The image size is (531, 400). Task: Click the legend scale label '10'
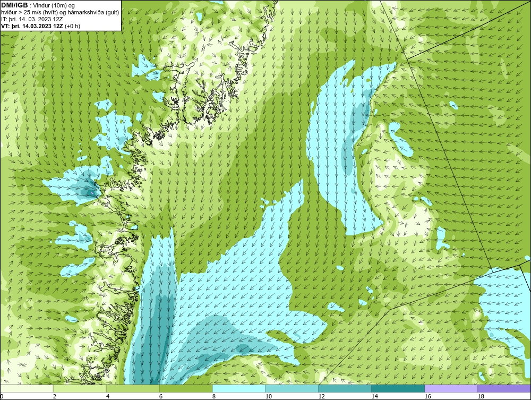click(269, 396)
